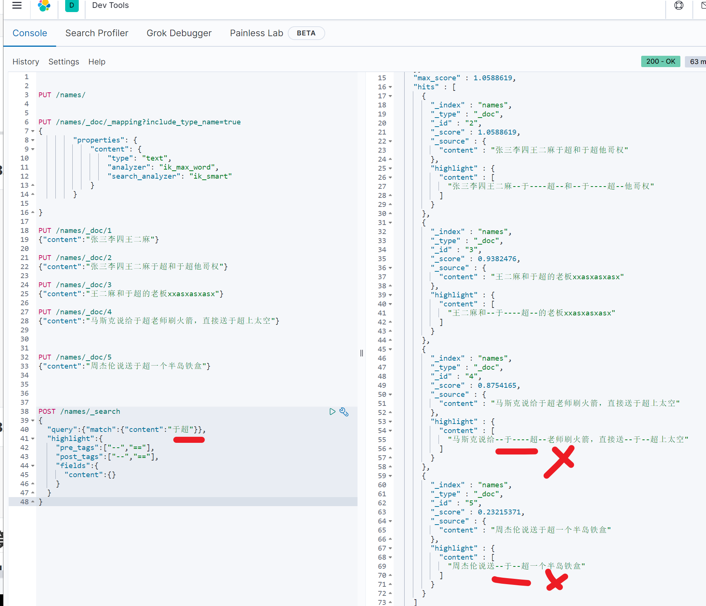The width and height of the screenshot is (706, 606).
Task: Run the POST /names/_search request
Action: (332, 412)
